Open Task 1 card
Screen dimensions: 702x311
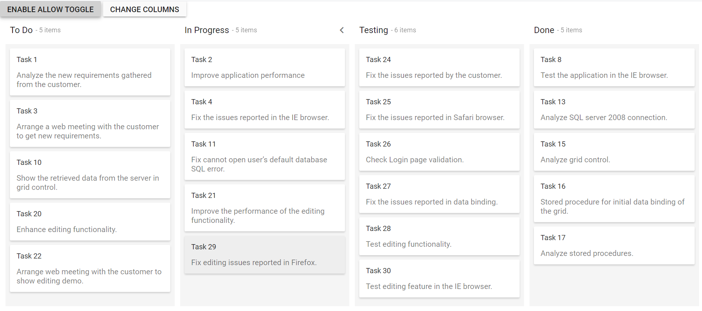pyautogui.click(x=90, y=72)
